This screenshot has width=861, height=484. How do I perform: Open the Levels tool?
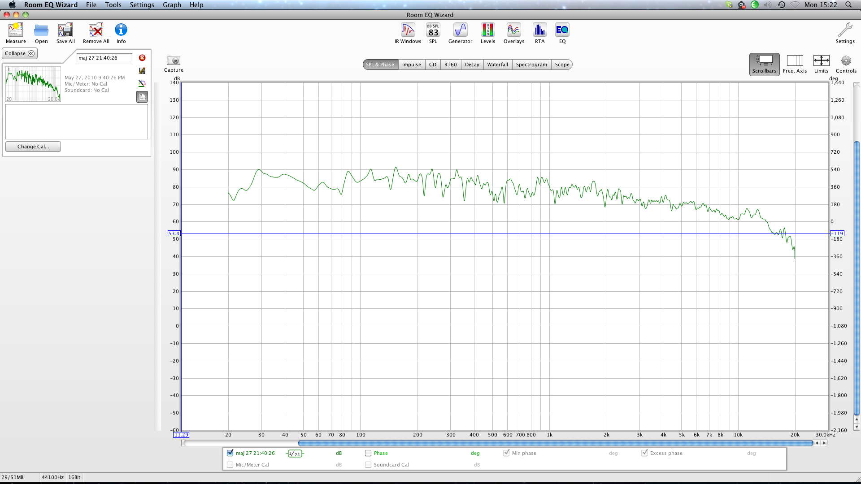click(x=487, y=30)
